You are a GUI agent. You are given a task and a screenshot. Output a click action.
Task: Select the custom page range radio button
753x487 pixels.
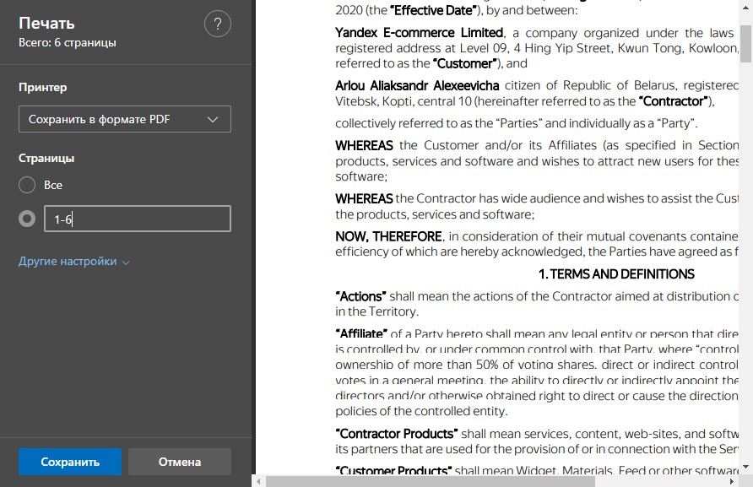click(x=27, y=219)
